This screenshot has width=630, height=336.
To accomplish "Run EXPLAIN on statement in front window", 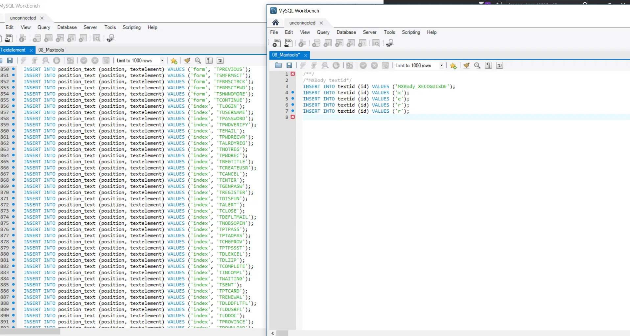I will pyautogui.click(x=325, y=65).
